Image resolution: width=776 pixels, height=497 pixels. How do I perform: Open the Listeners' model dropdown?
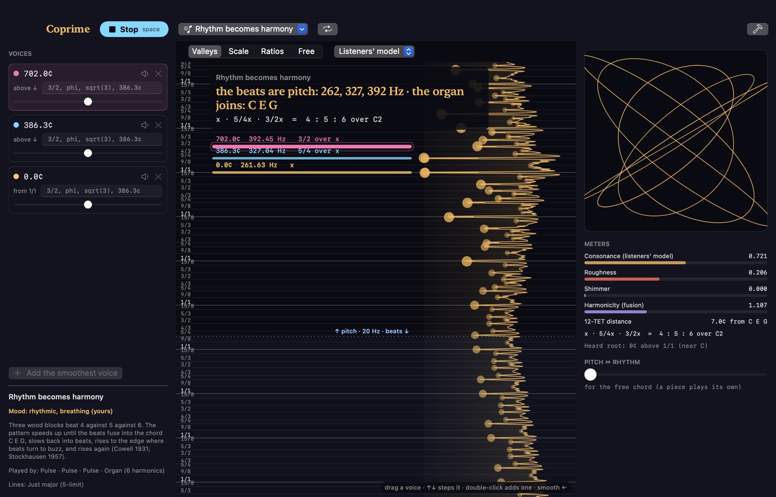(374, 51)
